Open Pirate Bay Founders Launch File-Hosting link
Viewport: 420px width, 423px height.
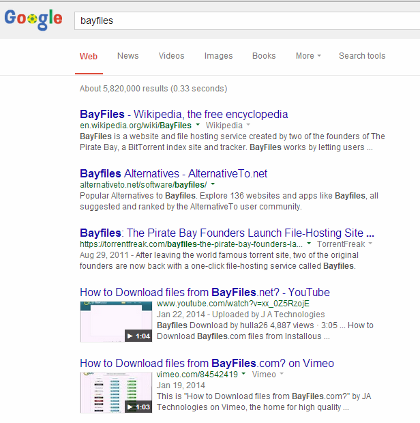(227, 233)
